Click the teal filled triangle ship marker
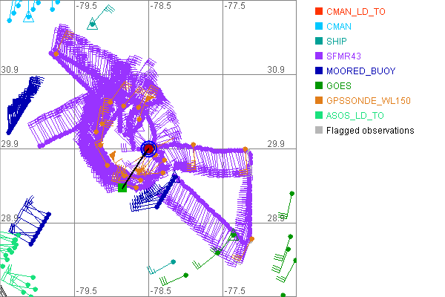 pyautogui.click(x=93, y=25)
